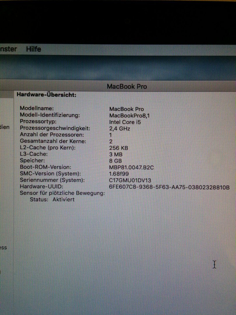Select the MacBookPro8,1 model identifier value
This screenshot has width=236, height=315.
129,116
